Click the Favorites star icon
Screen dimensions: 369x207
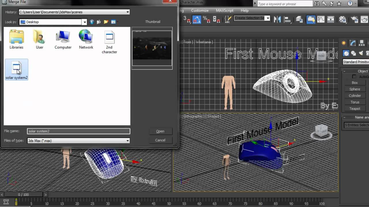[x=339, y=4]
